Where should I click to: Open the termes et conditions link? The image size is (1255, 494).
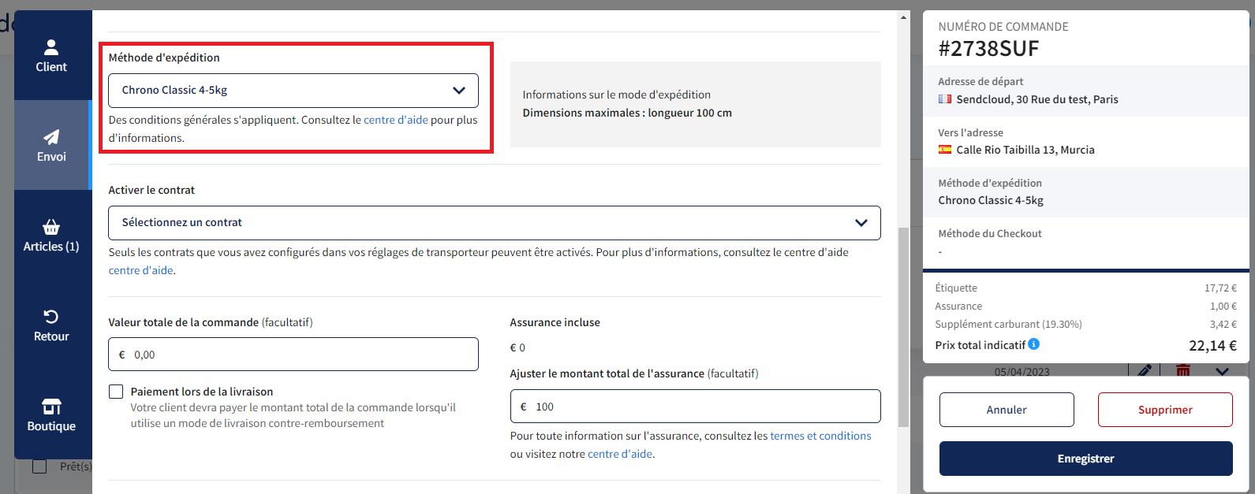point(820,436)
